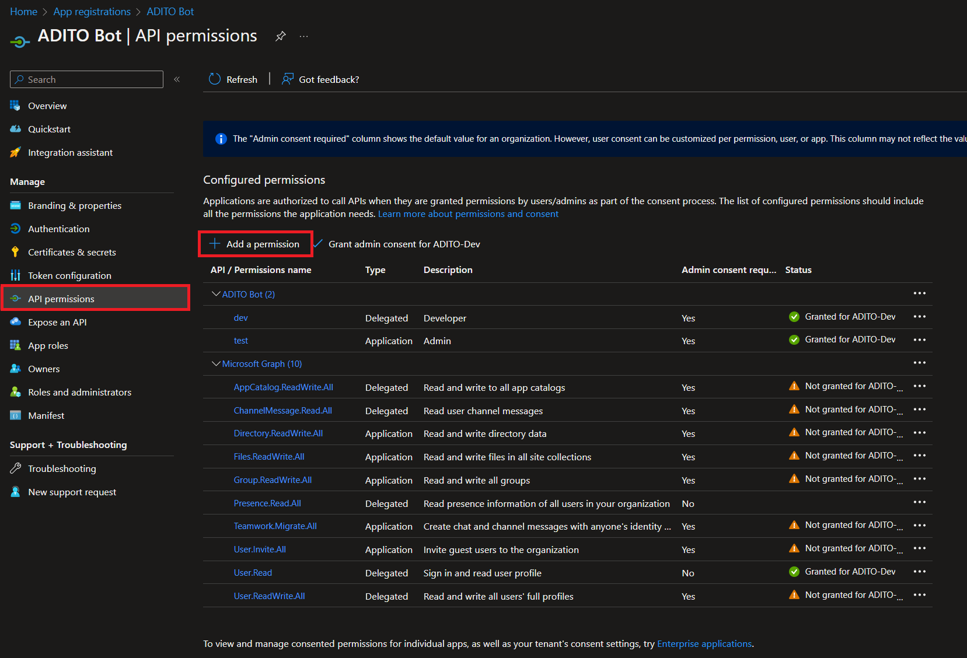967x658 pixels.
Task: Click the Authentication icon
Action: point(15,229)
